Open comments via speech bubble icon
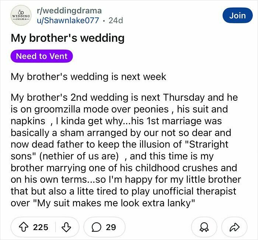The width and height of the screenshot is (258, 240). 96,227
